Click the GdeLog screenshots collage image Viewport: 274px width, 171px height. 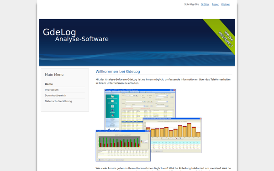coord(149,125)
